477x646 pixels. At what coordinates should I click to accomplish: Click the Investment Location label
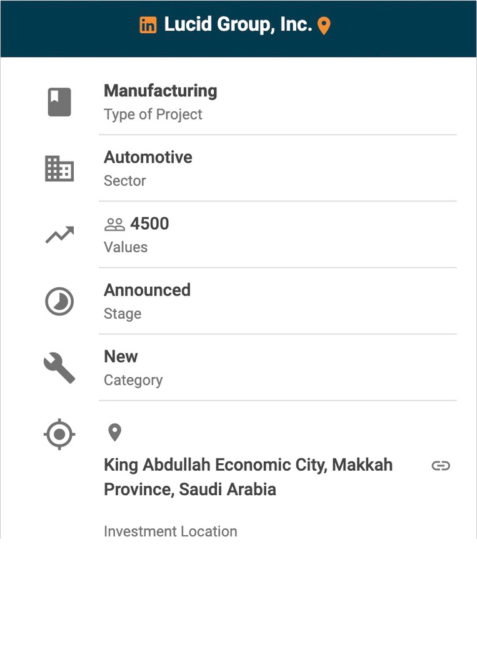(170, 531)
